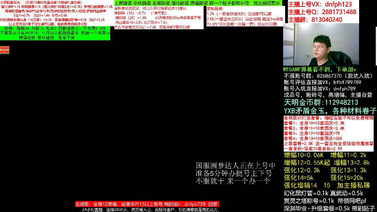
Task: Click text '主播上号Q: 2881731488'
Action: click(x=322, y=12)
